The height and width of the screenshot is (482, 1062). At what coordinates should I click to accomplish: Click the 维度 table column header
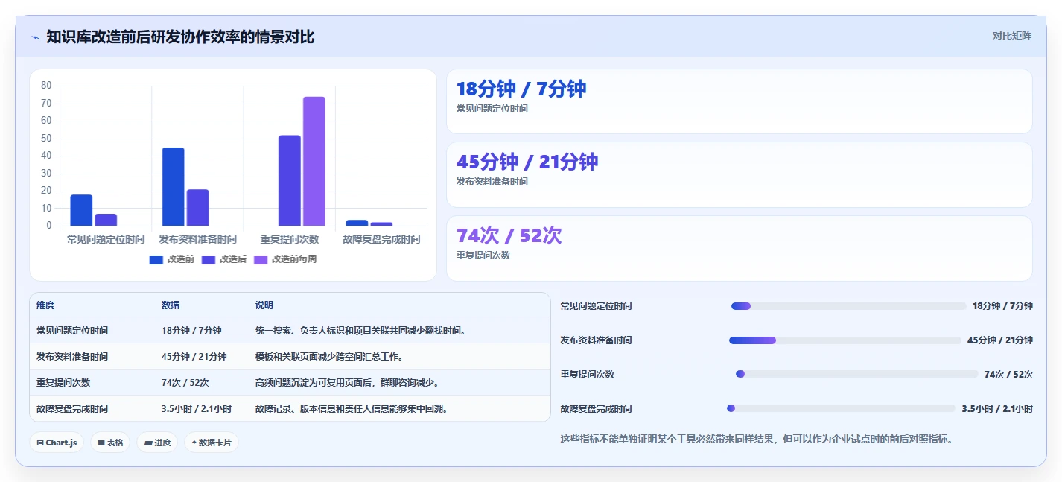[45, 305]
